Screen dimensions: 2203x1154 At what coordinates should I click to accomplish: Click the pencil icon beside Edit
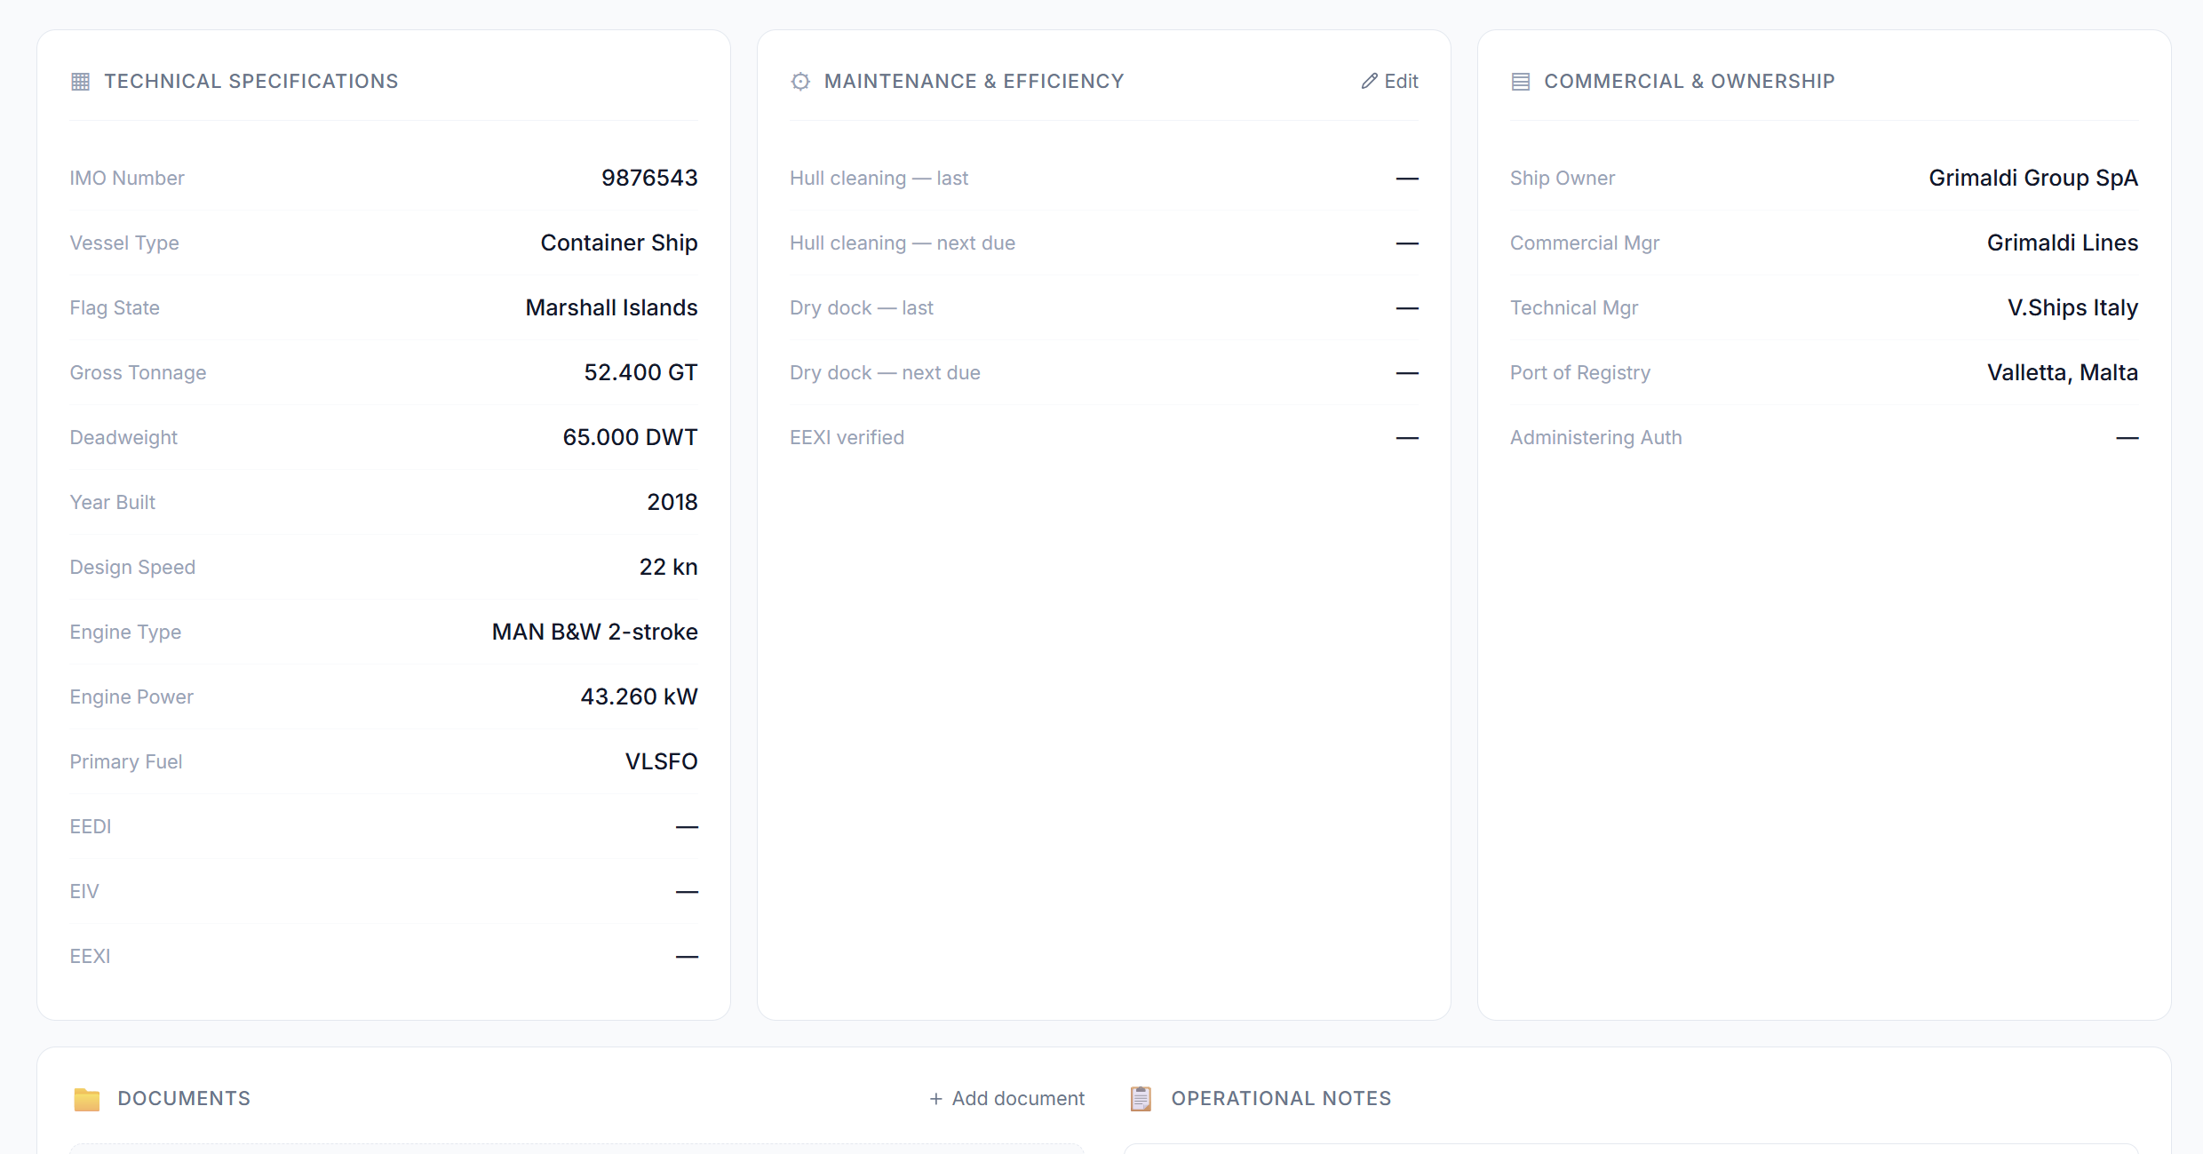[x=1370, y=81]
